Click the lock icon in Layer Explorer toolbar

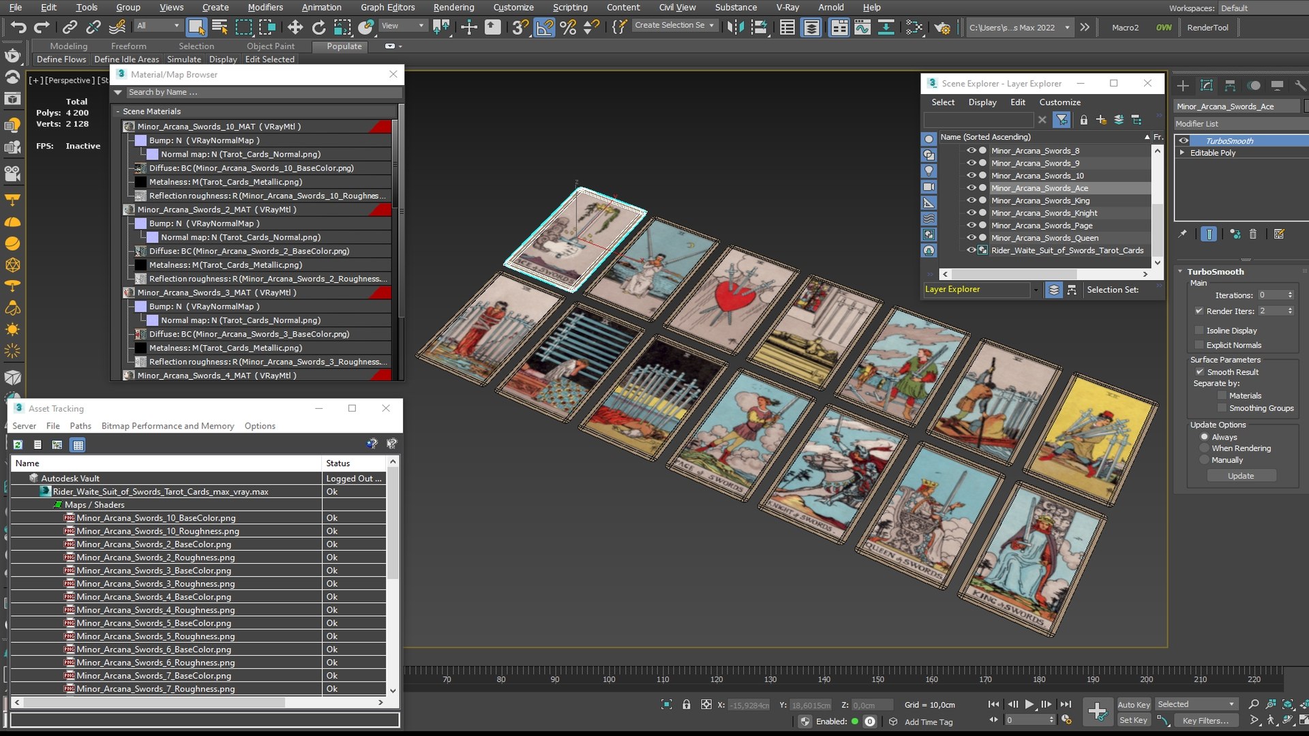[x=1083, y=120]
